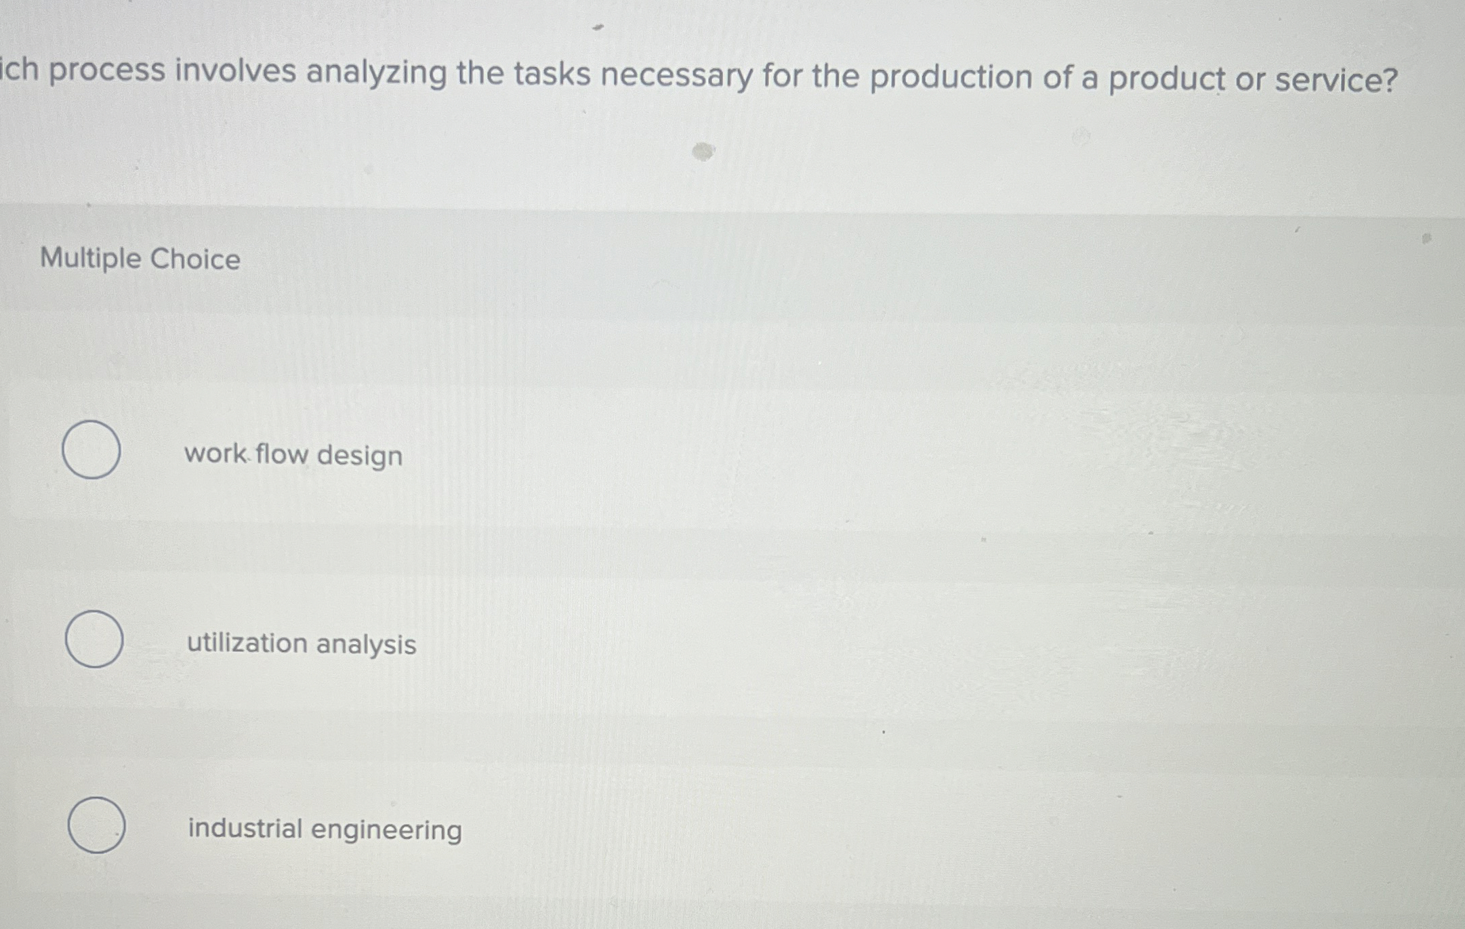Viewport: 1465px width, 929px height.
Task: Select the radio button for industrial engineering
Action: 97,825
